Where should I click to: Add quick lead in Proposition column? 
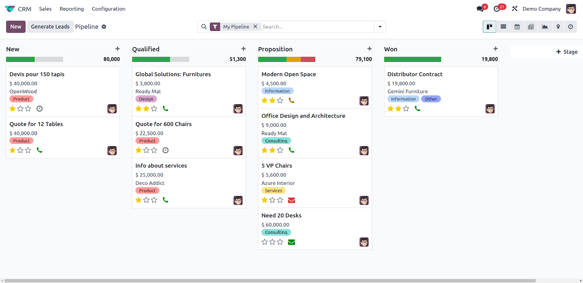point(369,49)
